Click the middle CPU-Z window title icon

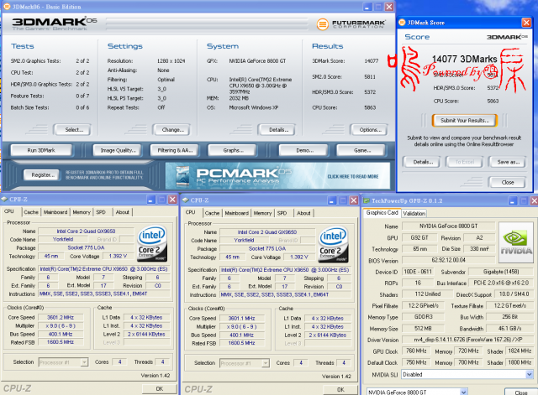pos(186,200)
